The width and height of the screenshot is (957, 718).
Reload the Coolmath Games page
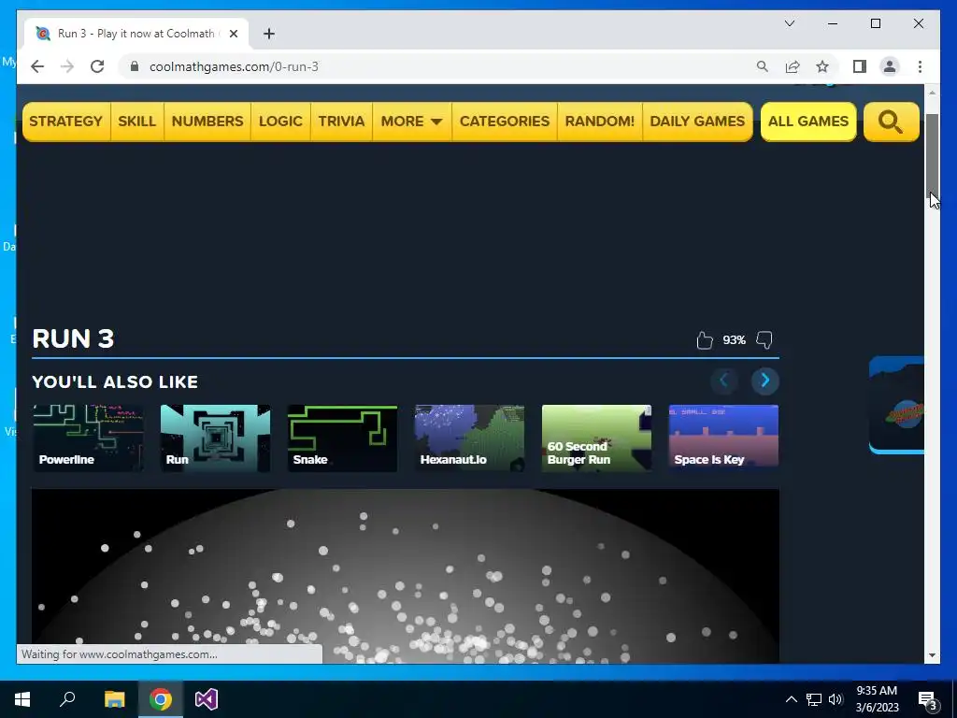coord(97,66)
